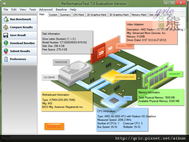189x142 pixels.
Task: Switch to the 2D Graphics Mark tab
Action: pos(97,15)
